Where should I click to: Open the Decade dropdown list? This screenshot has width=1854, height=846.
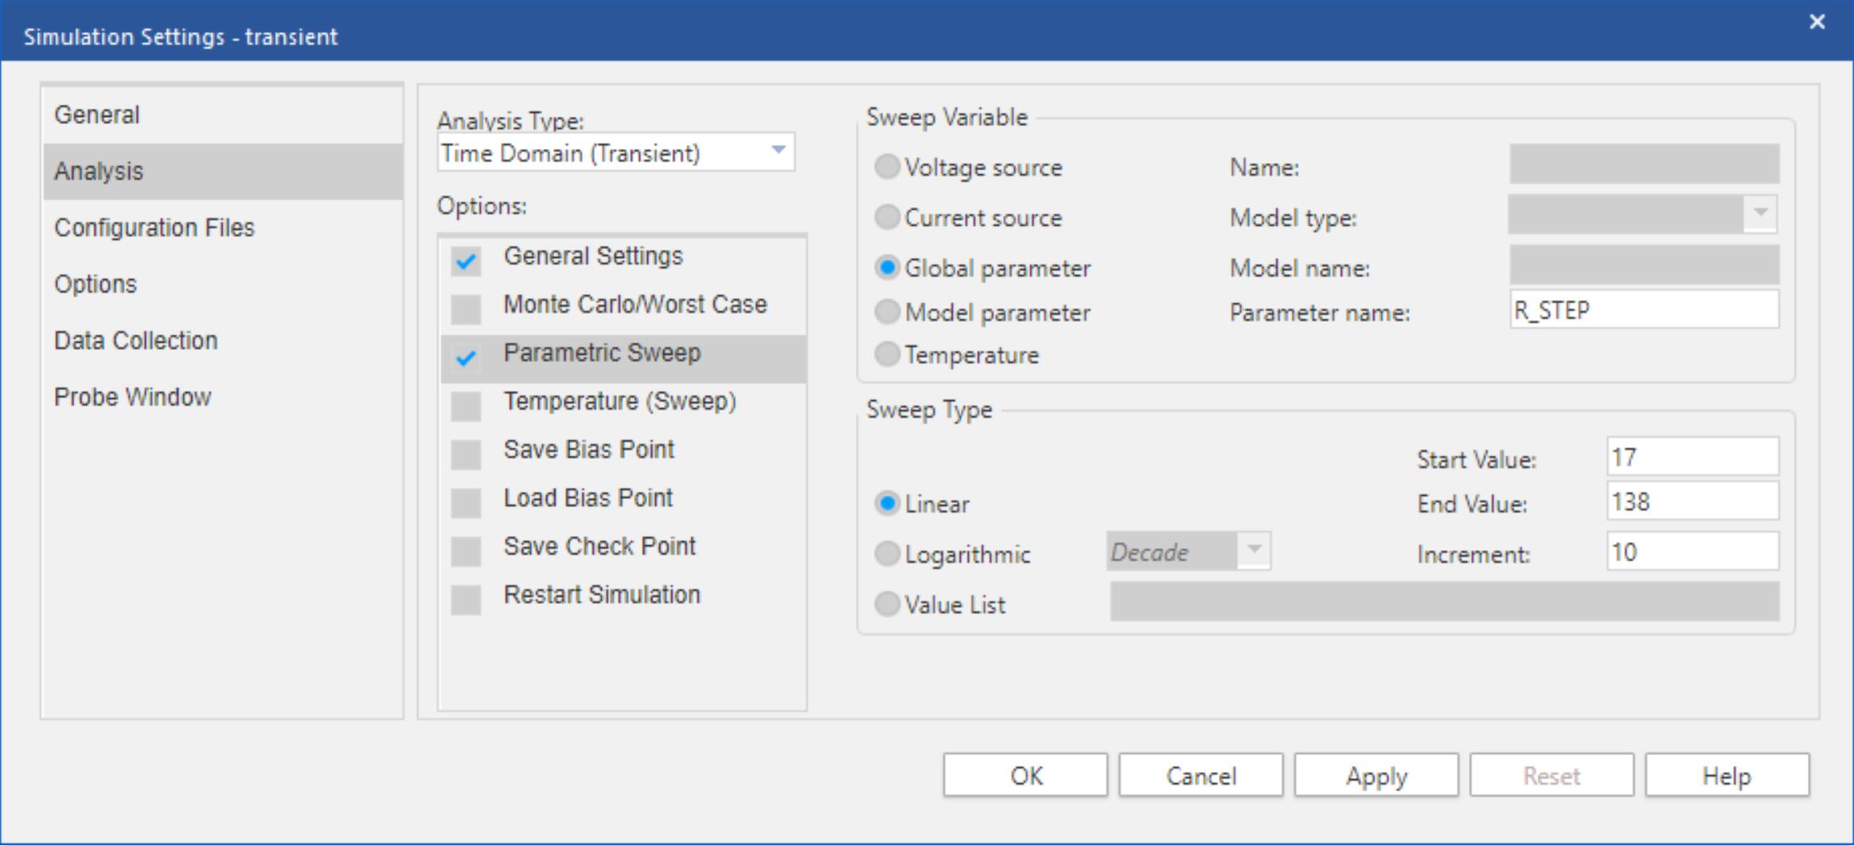coord(1254,551)
